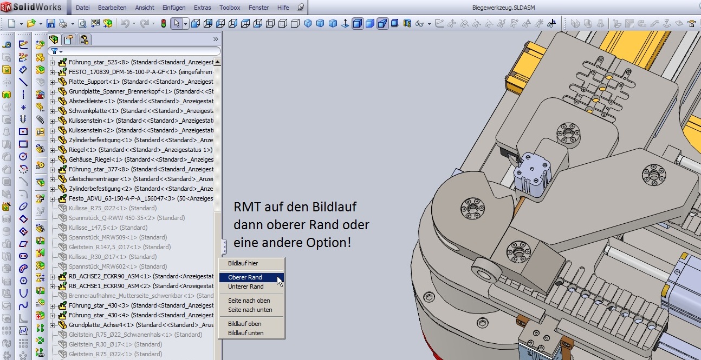Switch to the PropertyManager tab
This screenshot has width=701, height=360.
pos(69,39)
